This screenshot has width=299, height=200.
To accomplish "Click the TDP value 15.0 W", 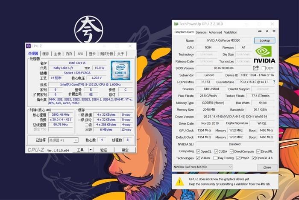I will [x=99, y=68].
